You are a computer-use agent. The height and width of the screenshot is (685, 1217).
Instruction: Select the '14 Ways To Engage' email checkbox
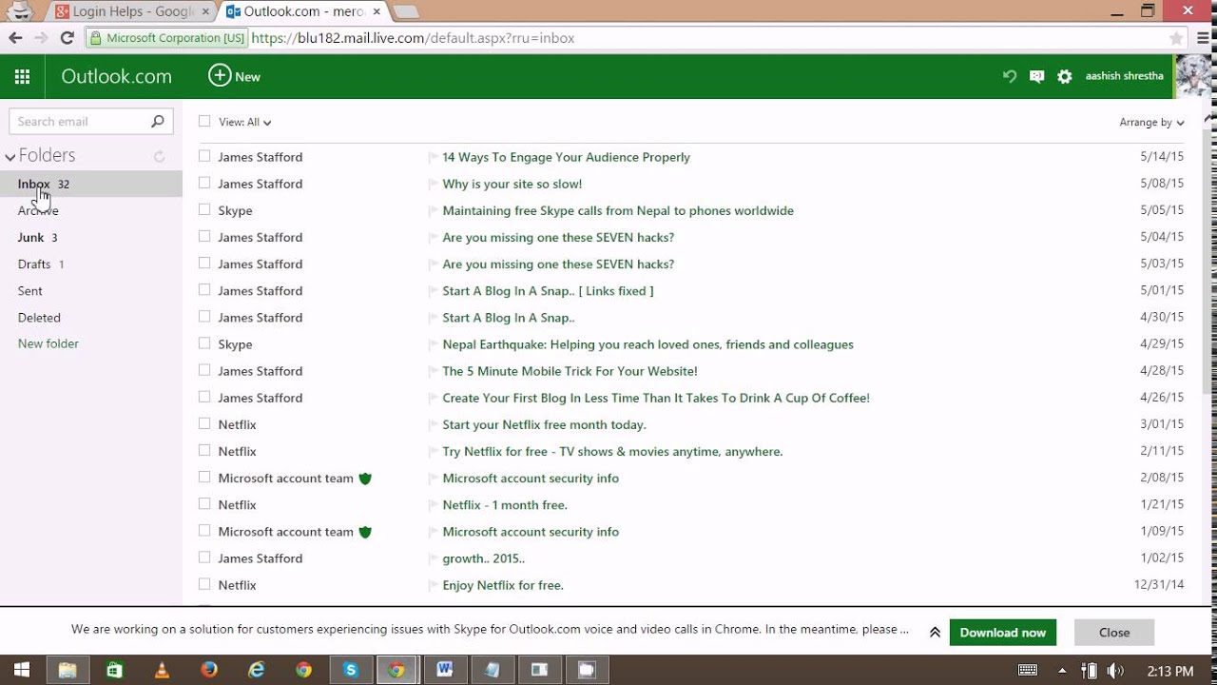(204, 156)
